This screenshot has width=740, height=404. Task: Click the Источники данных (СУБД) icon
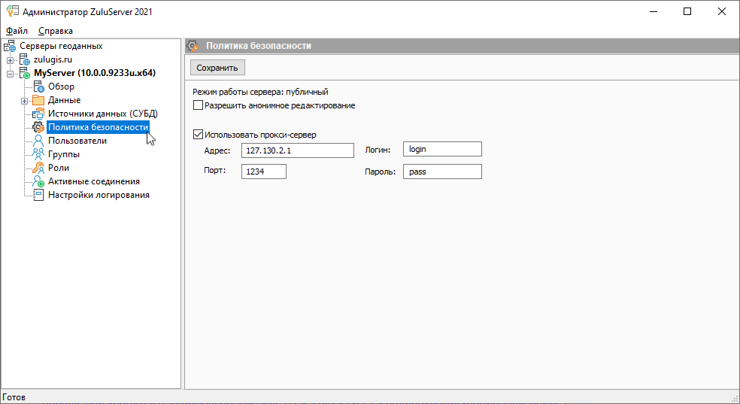coord(38,114)
